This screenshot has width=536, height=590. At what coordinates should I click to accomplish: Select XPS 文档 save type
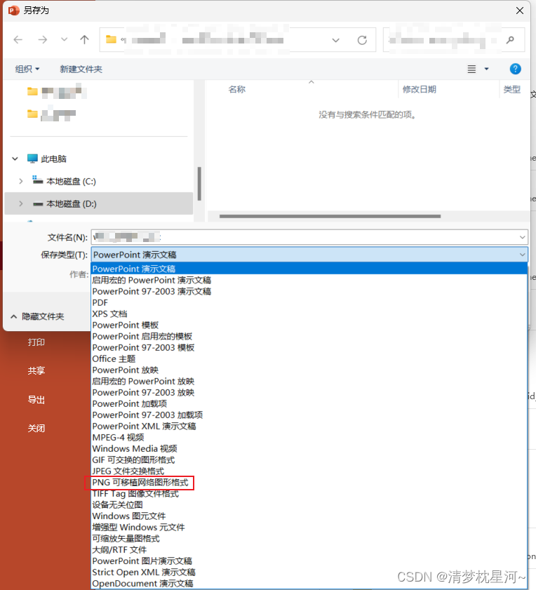point(309,314)
